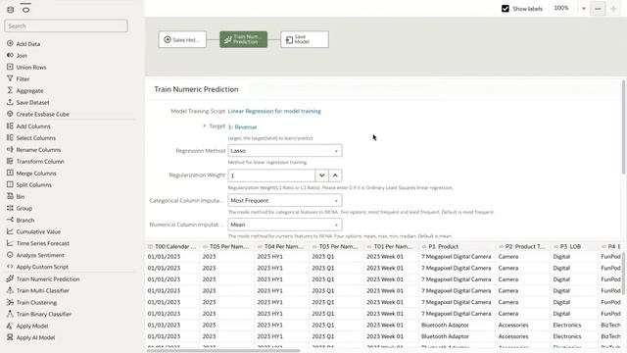Select the Add Columns icon
This screenshot has width=627, height=353.
[x=10, y=126]
